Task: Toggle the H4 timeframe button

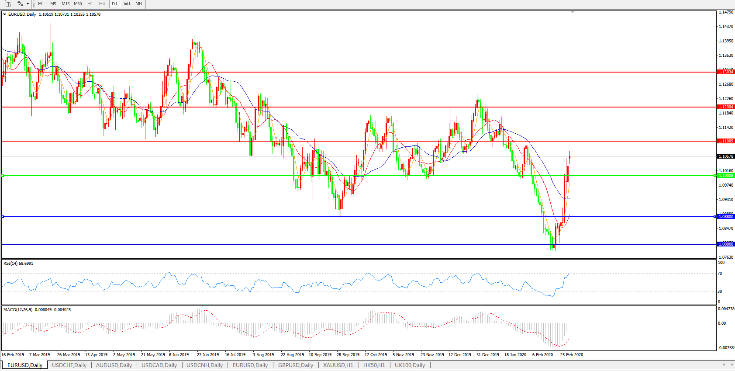Action: click(102, 3)
